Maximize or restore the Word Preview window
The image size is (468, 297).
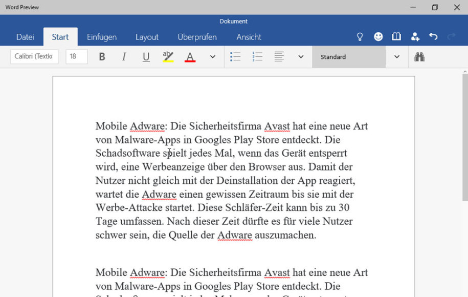coord(435,7)
